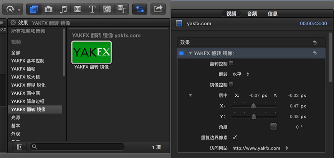This screenshot has width=334, height=158.
Task: Select YAKFX 基本控制 category
Action: [28, 61]
